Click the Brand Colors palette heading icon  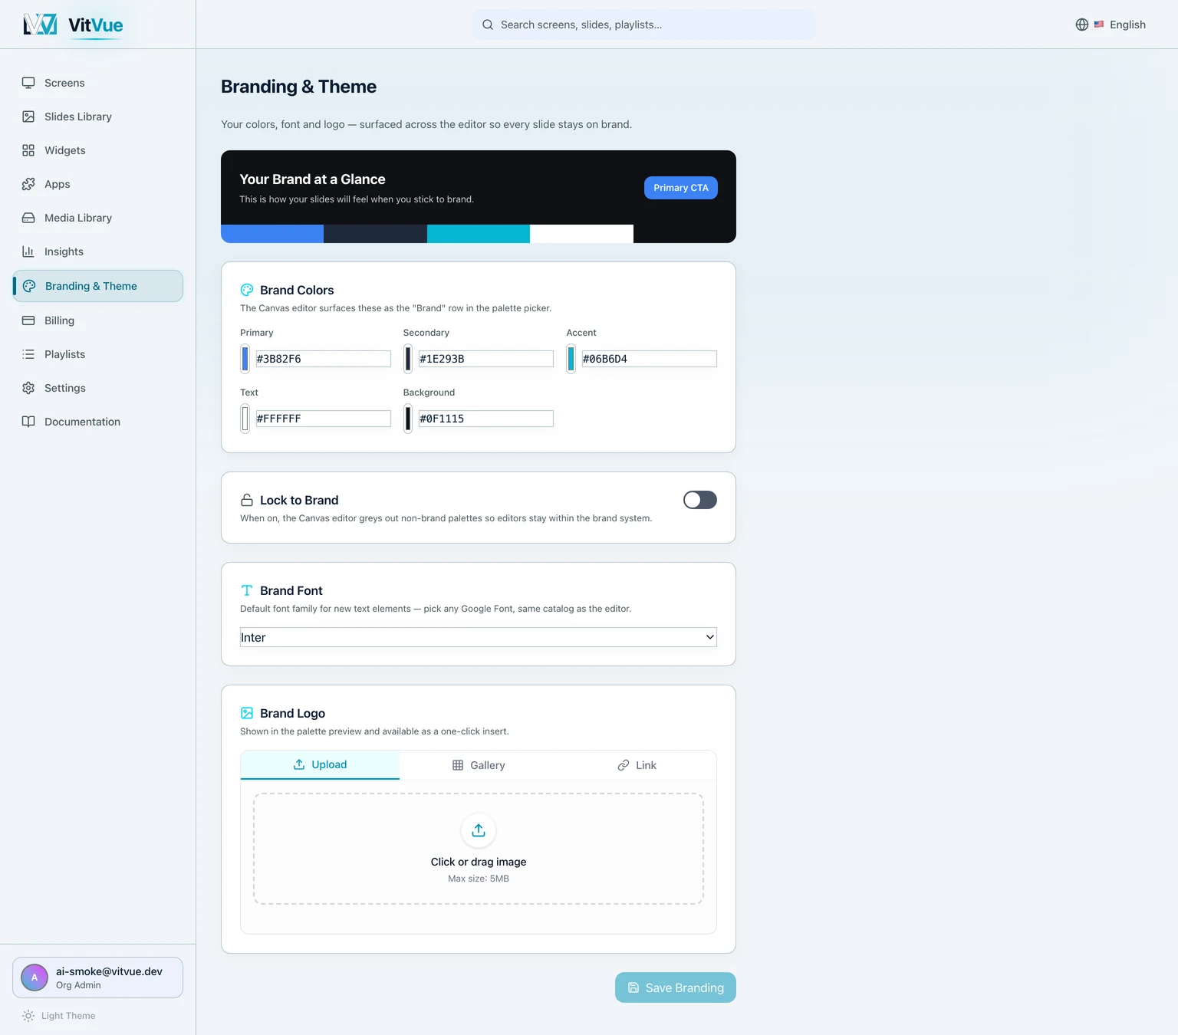click(247, 290)
